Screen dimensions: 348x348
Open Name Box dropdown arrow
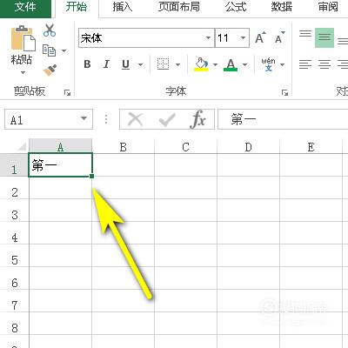click(84, 118)
